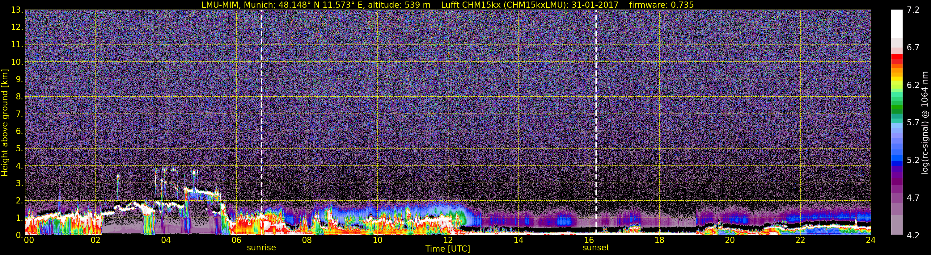Click the y-axis tick label '11.'

(x=17, y=44)
